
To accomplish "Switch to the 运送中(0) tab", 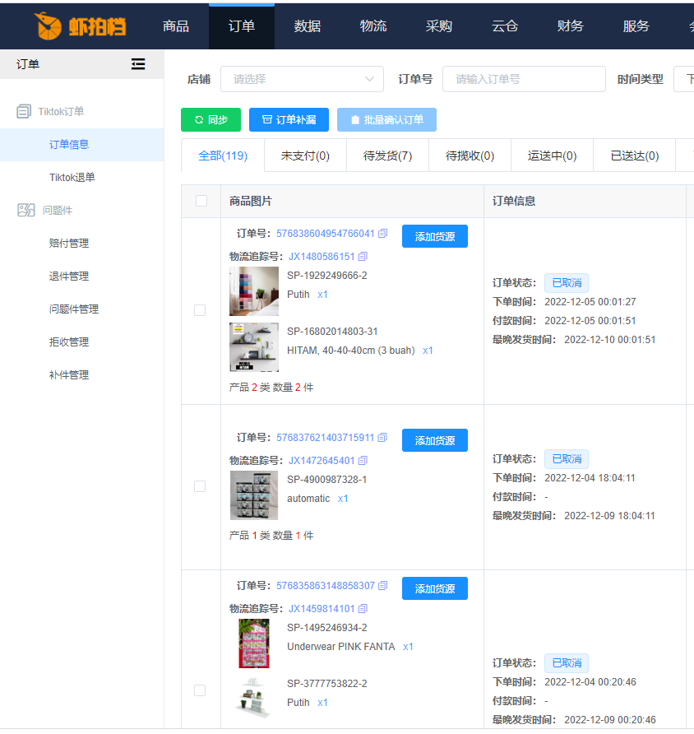I will pyautogui.click(x=552, y=156).
